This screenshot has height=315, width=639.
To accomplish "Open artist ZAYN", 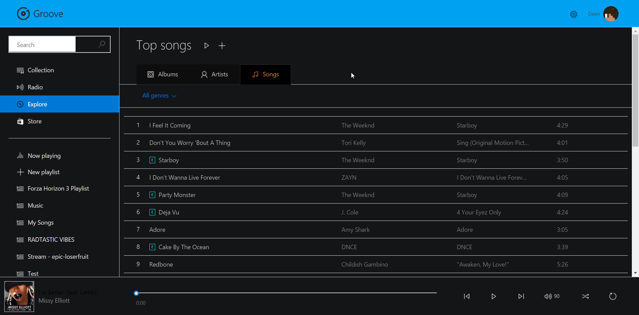I will (x=349, y=178).
